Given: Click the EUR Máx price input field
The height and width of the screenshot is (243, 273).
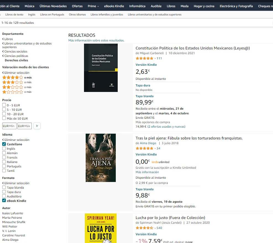Looking at the screenshot, I should (25, 126).
